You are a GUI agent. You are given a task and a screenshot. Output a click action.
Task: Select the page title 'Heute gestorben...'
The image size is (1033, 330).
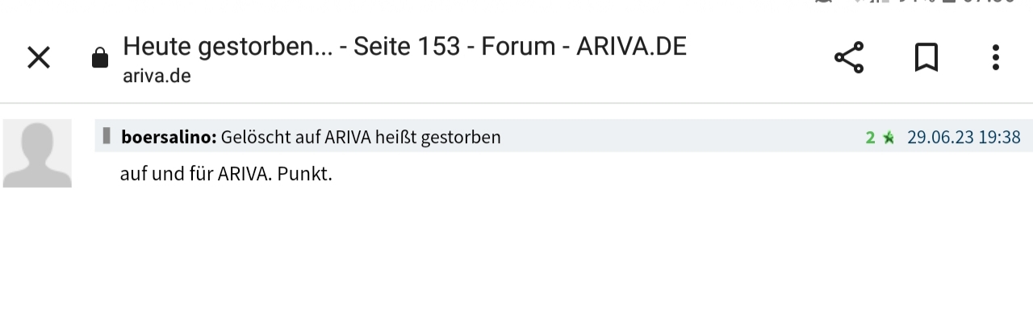[x=228, y=47]
